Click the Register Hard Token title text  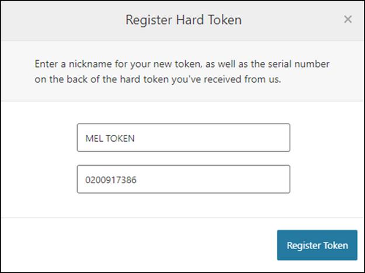[183, 20]
